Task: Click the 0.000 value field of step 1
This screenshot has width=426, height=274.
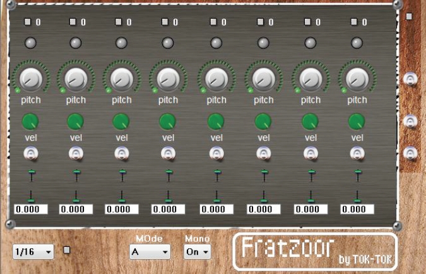Action: 31,209
